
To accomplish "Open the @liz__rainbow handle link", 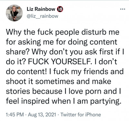I will pos(42,16).
